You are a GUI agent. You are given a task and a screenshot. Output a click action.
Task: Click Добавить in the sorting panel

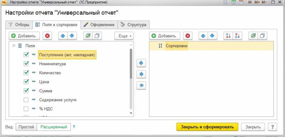[165, 36]
